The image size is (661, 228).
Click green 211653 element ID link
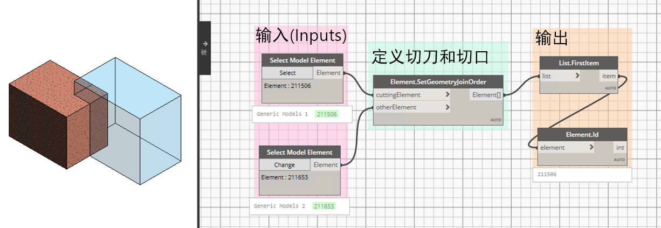[324, 206]
